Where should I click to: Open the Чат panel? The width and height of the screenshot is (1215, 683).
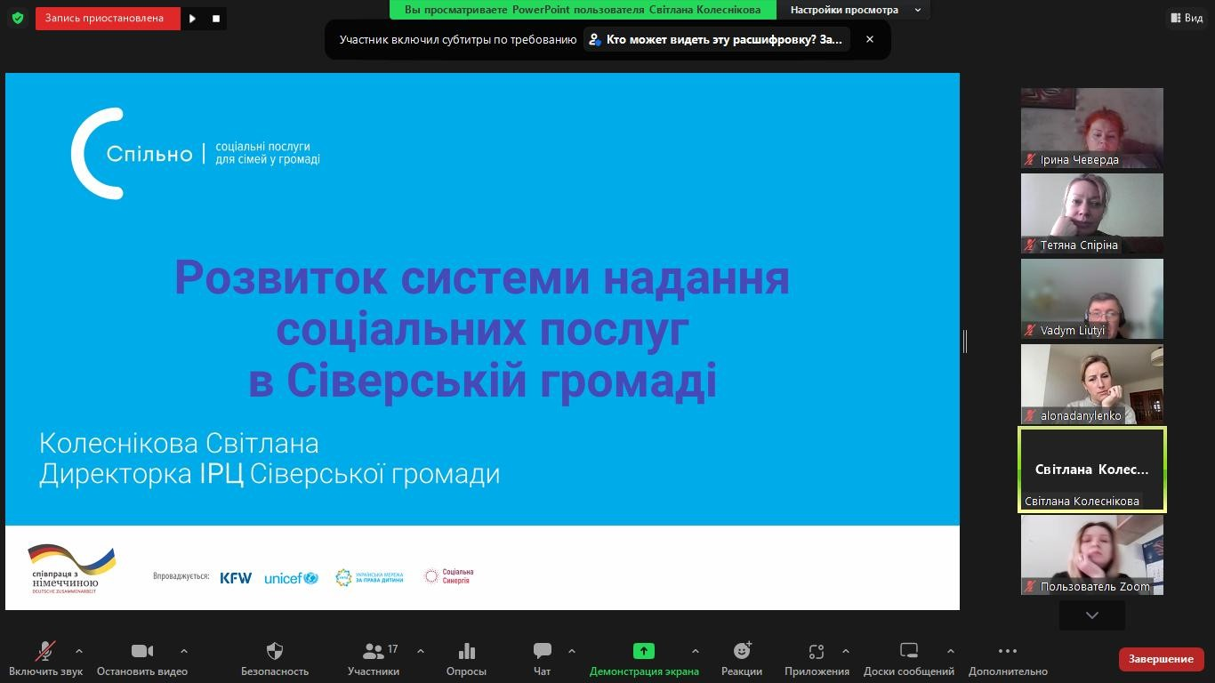point(542,658)
